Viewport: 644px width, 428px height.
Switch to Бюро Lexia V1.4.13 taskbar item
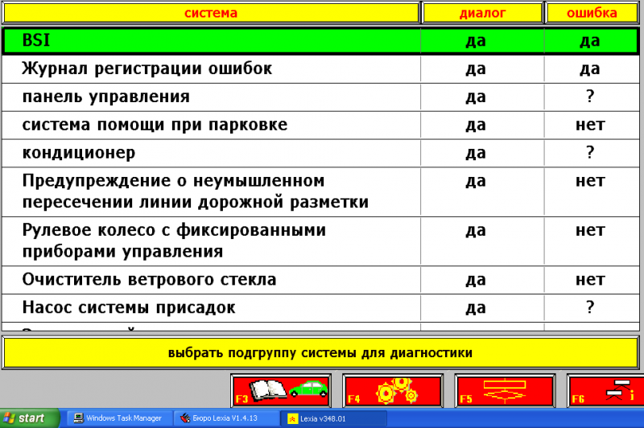tap(225, 418)
